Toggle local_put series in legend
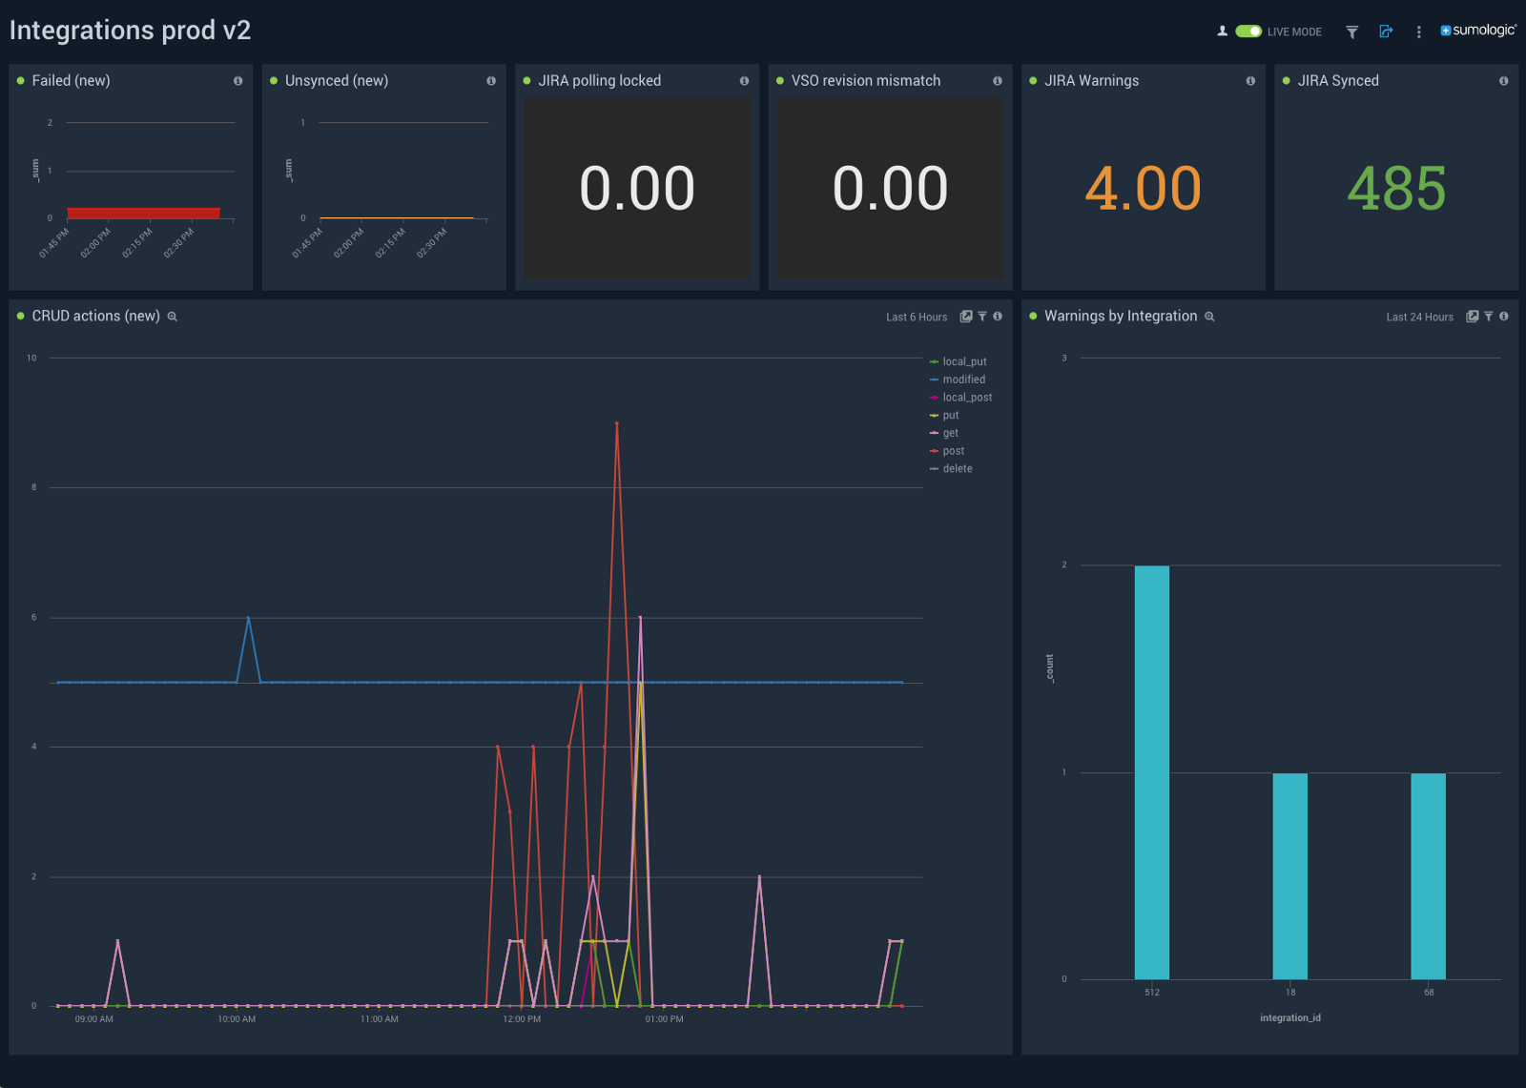The image size is (1526, 1088). pyautogui.click(x=959, y=361)
